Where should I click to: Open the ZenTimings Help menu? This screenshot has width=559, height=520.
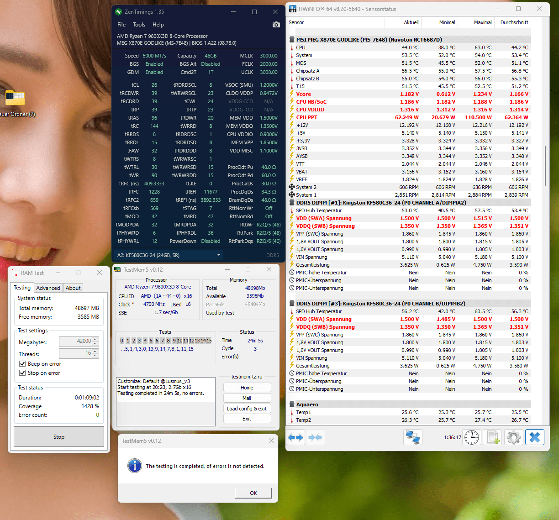tap(158, 25)
